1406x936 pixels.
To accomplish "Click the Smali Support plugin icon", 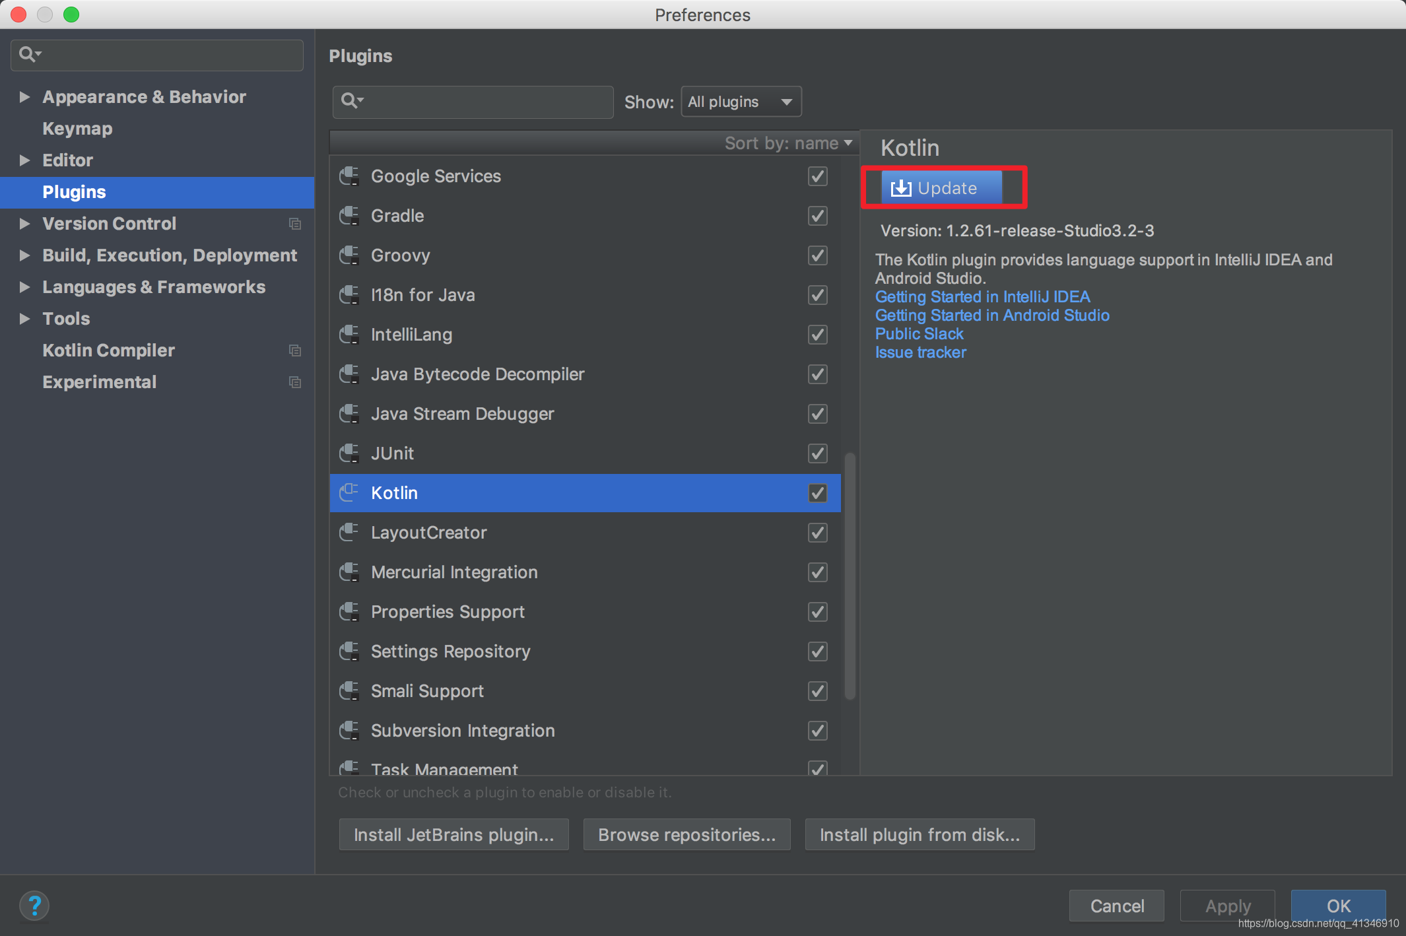I will pyautogui.click(x=349, y=691).
